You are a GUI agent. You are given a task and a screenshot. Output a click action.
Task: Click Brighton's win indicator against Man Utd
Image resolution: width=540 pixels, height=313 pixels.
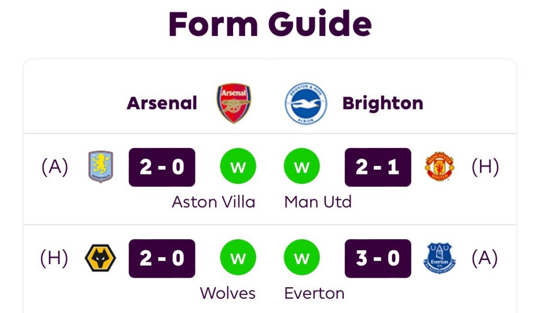click(302, 167)
